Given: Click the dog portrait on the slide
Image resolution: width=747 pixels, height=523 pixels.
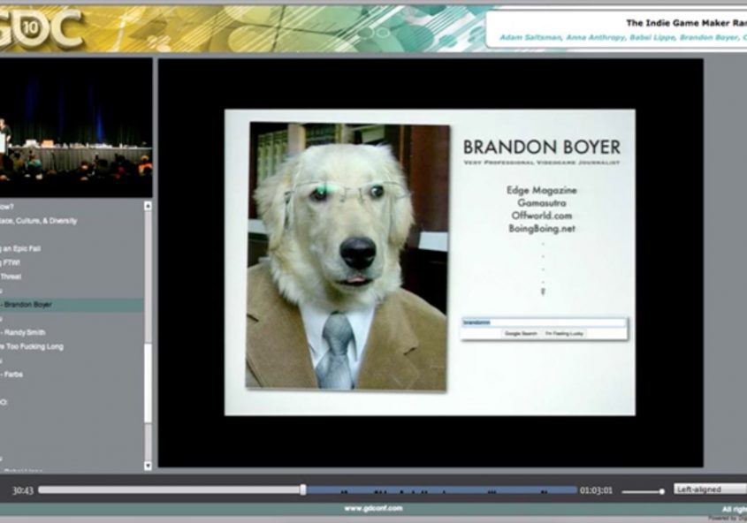Looking at the screenshot, I should coord(347,256).
